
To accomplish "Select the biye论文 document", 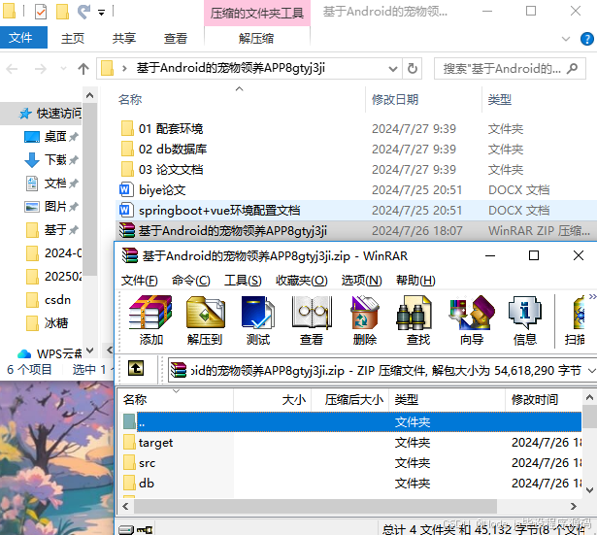I will pos(162,189).
